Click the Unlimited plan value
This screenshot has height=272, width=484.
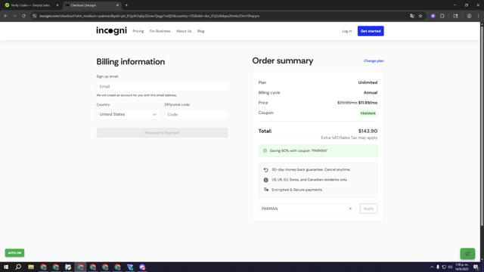point(368,82)
